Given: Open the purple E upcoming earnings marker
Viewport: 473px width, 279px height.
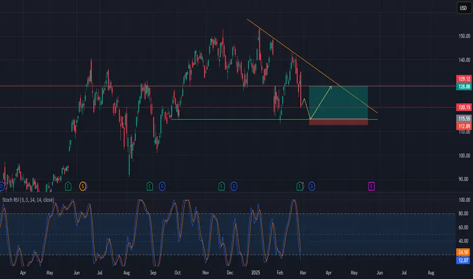Looking at the screenshot, I should [x=371, y=186].
